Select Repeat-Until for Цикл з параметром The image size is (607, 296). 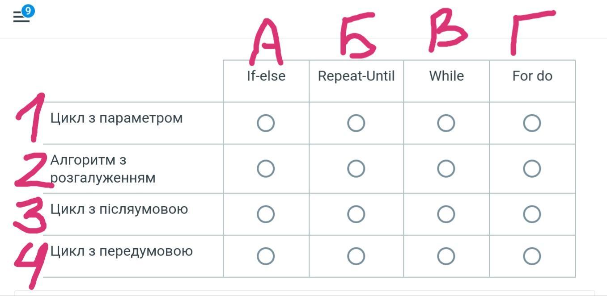click(x=356, y=123)
